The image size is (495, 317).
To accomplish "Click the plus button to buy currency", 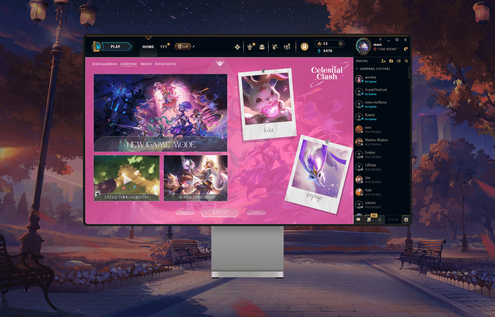I will click(341, 43).
